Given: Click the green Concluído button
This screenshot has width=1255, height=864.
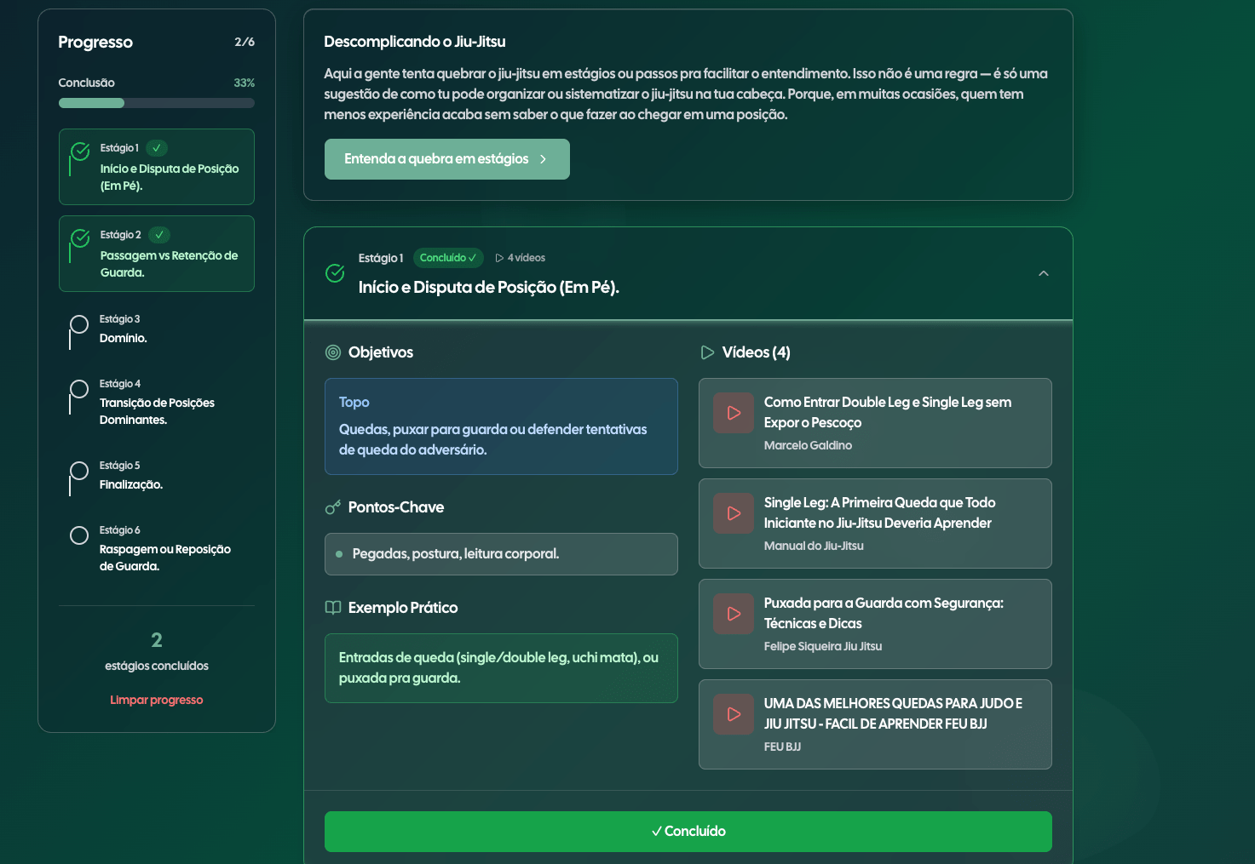Looking at the screenshot, I should tap(688, 831).
